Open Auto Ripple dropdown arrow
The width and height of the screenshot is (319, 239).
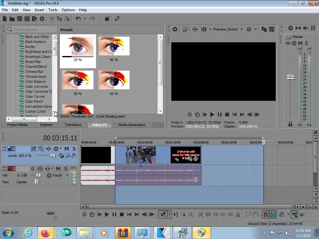coord(288,214)
